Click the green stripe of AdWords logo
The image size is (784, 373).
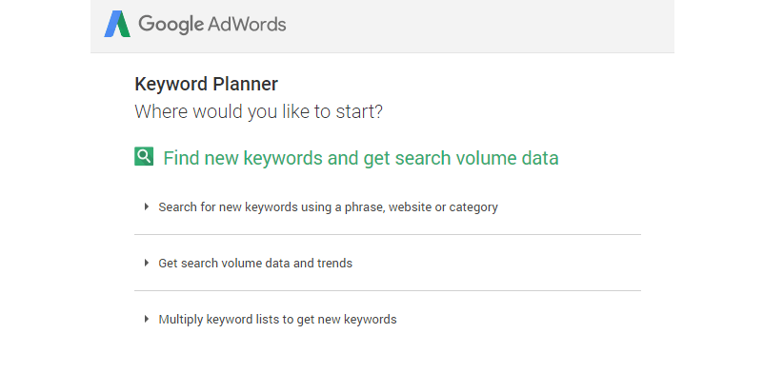click(x=124, y=25)
